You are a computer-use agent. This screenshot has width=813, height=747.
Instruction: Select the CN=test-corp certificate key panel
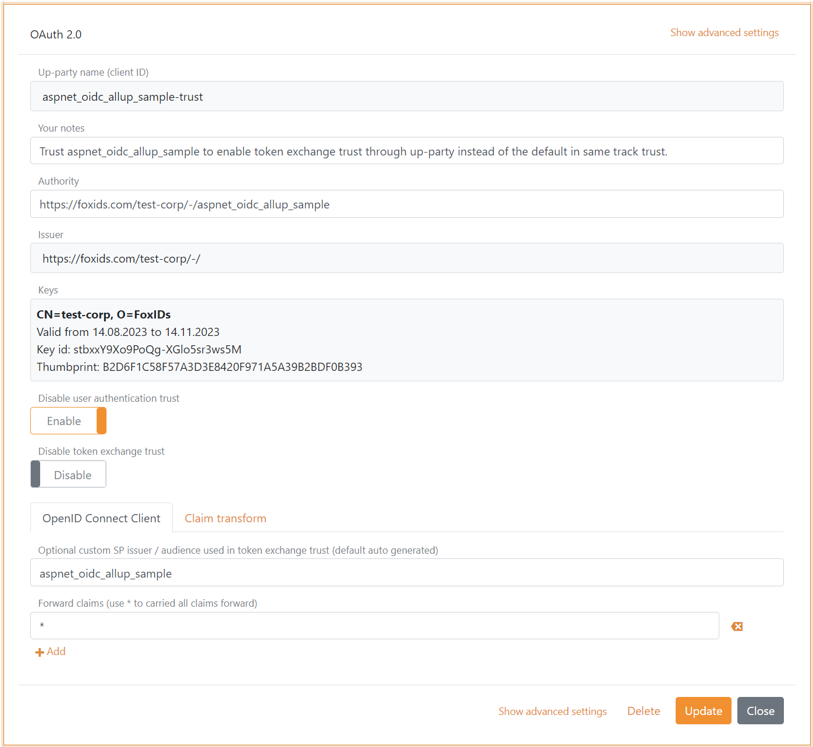(x=406, y=340)
